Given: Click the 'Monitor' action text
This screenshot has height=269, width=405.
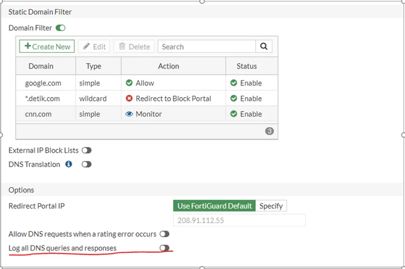Looking at the screenshot, I should pyautogui.click(x=149, y=114).
